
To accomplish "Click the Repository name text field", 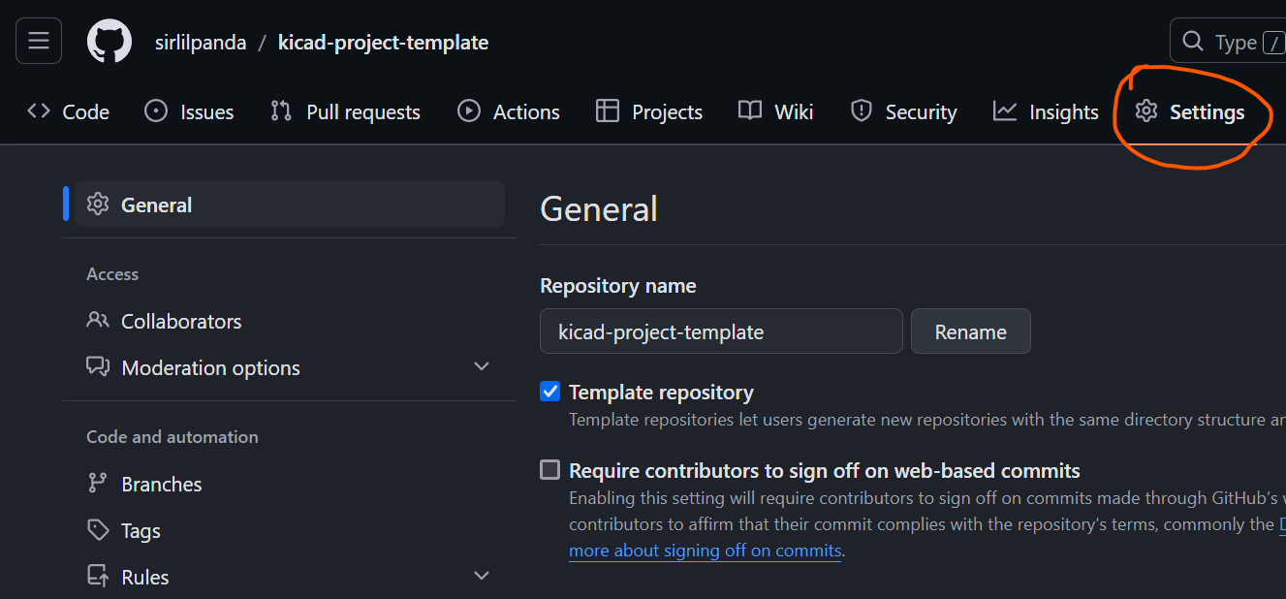I will coord(720,331).
